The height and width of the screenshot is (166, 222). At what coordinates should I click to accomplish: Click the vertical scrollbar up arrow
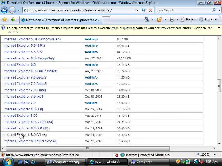[219, 38]
